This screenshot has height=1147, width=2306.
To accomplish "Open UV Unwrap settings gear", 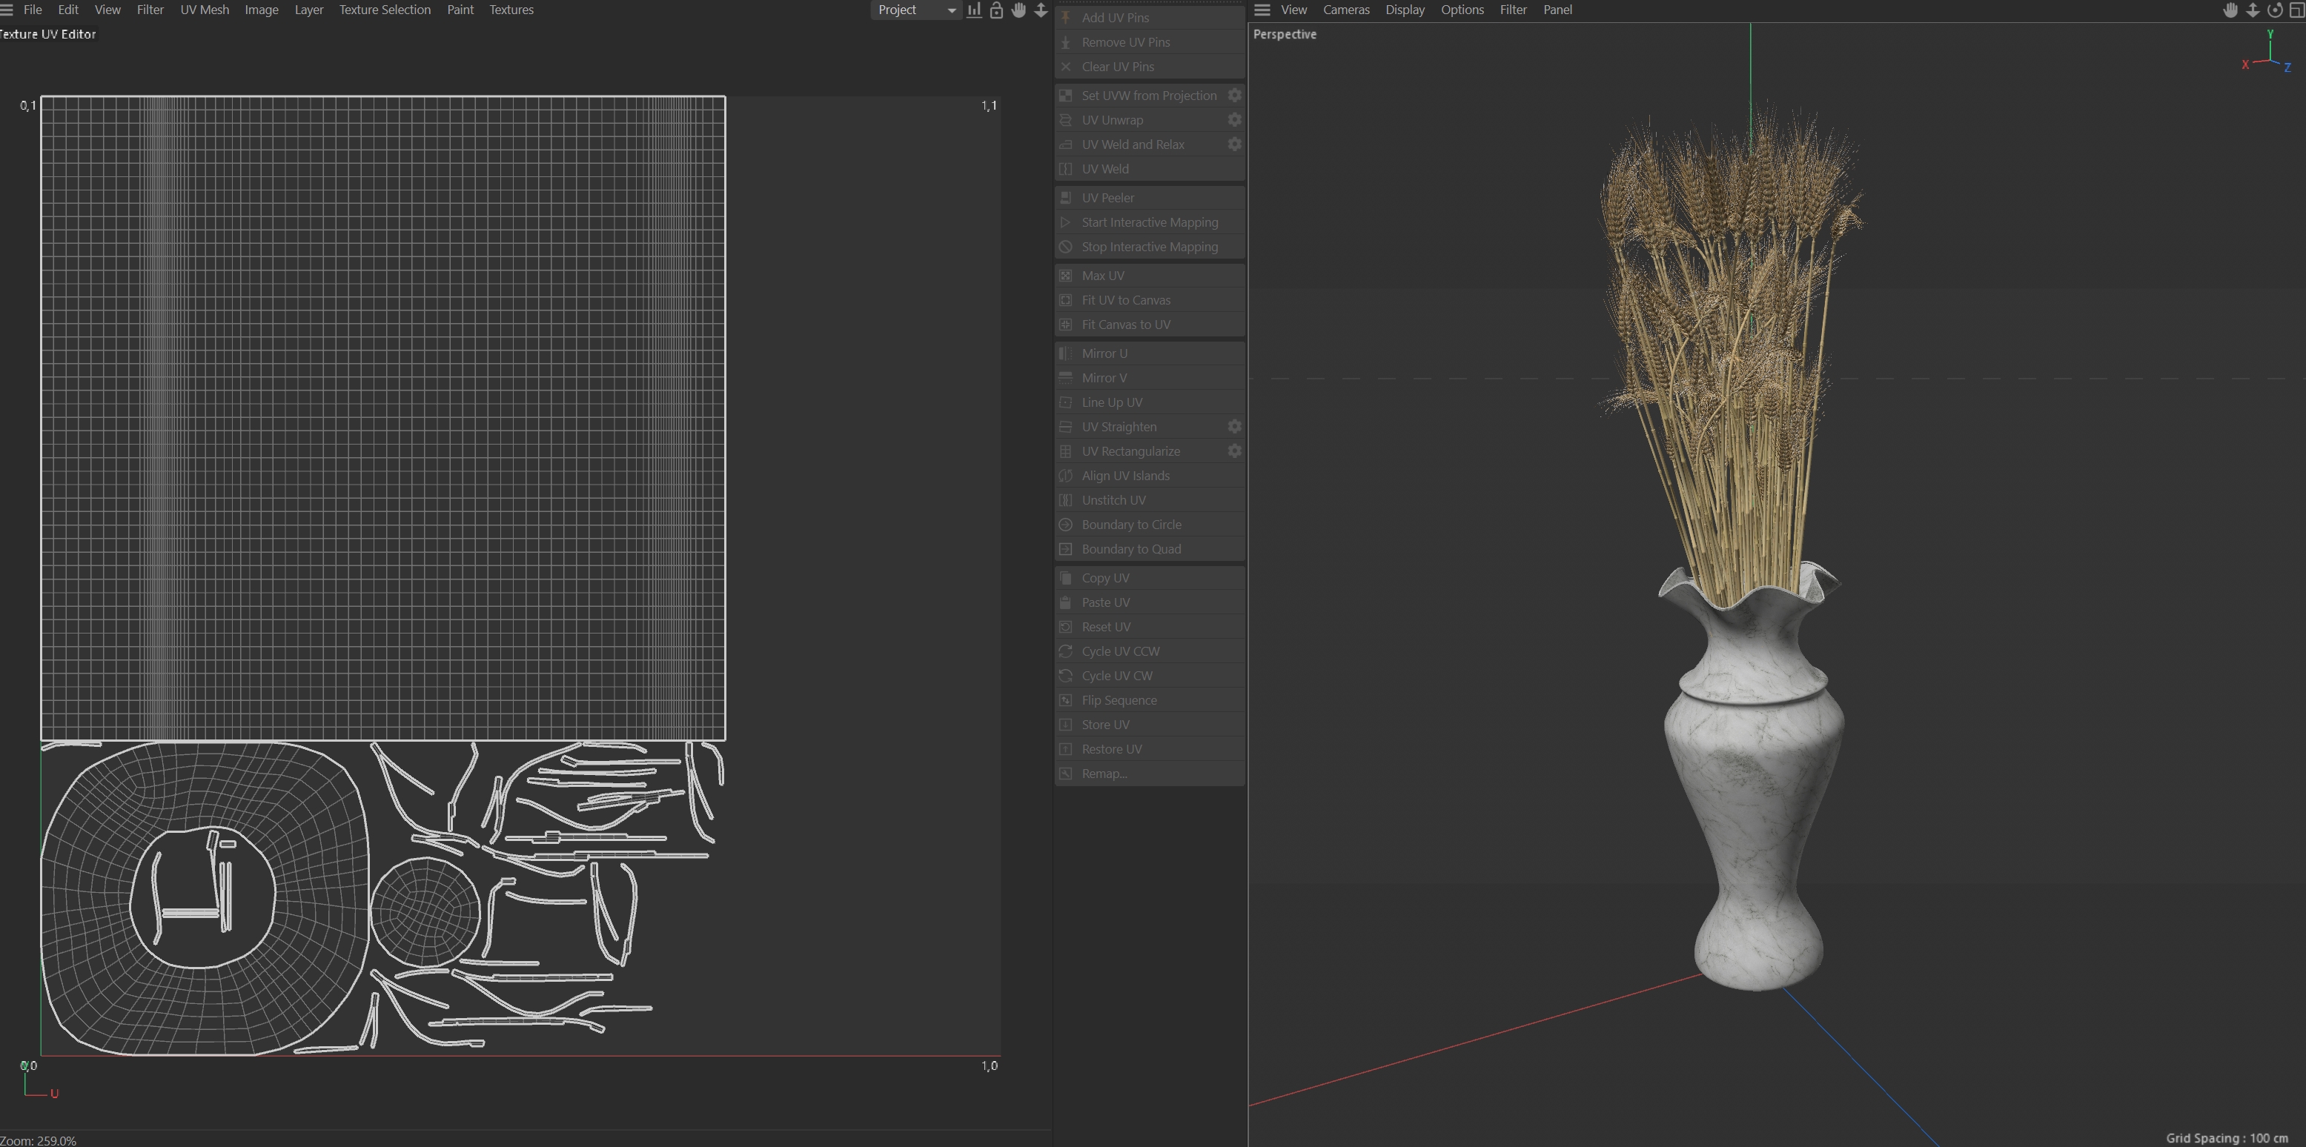I will point(1234,120).
